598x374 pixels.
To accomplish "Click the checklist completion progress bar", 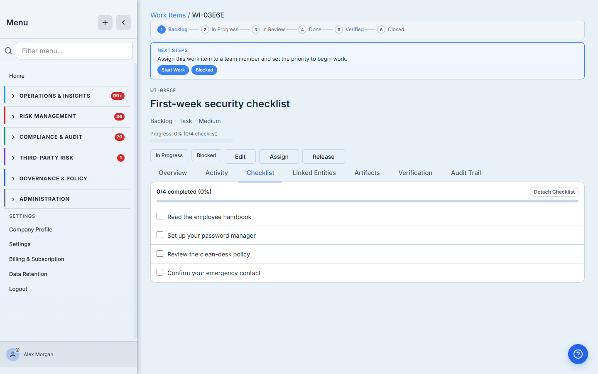I will click(368, 201).
